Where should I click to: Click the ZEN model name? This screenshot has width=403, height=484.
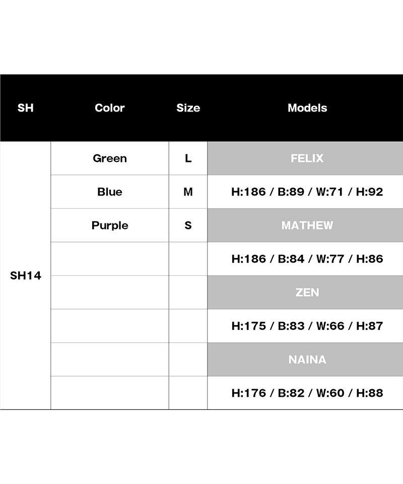click(x=307, y=292)
